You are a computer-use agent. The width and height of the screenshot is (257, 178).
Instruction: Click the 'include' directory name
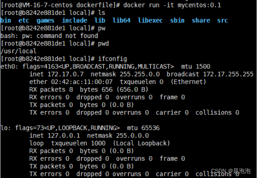(x=75, y=20)
